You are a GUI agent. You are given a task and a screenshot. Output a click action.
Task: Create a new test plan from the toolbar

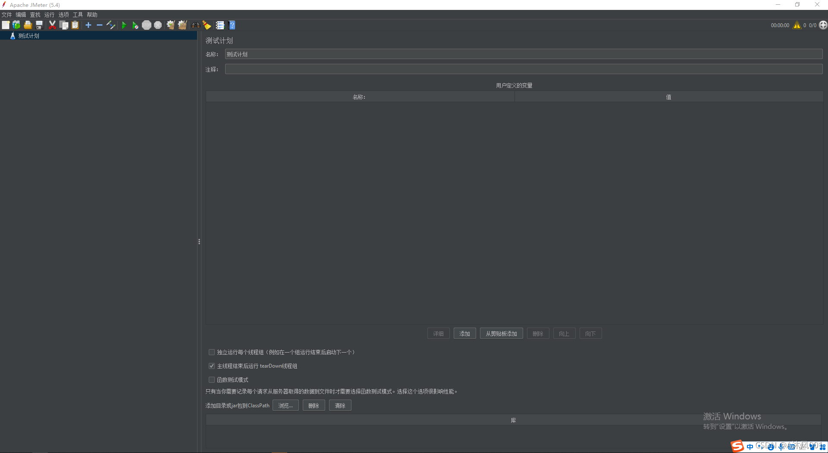point(6,25)
